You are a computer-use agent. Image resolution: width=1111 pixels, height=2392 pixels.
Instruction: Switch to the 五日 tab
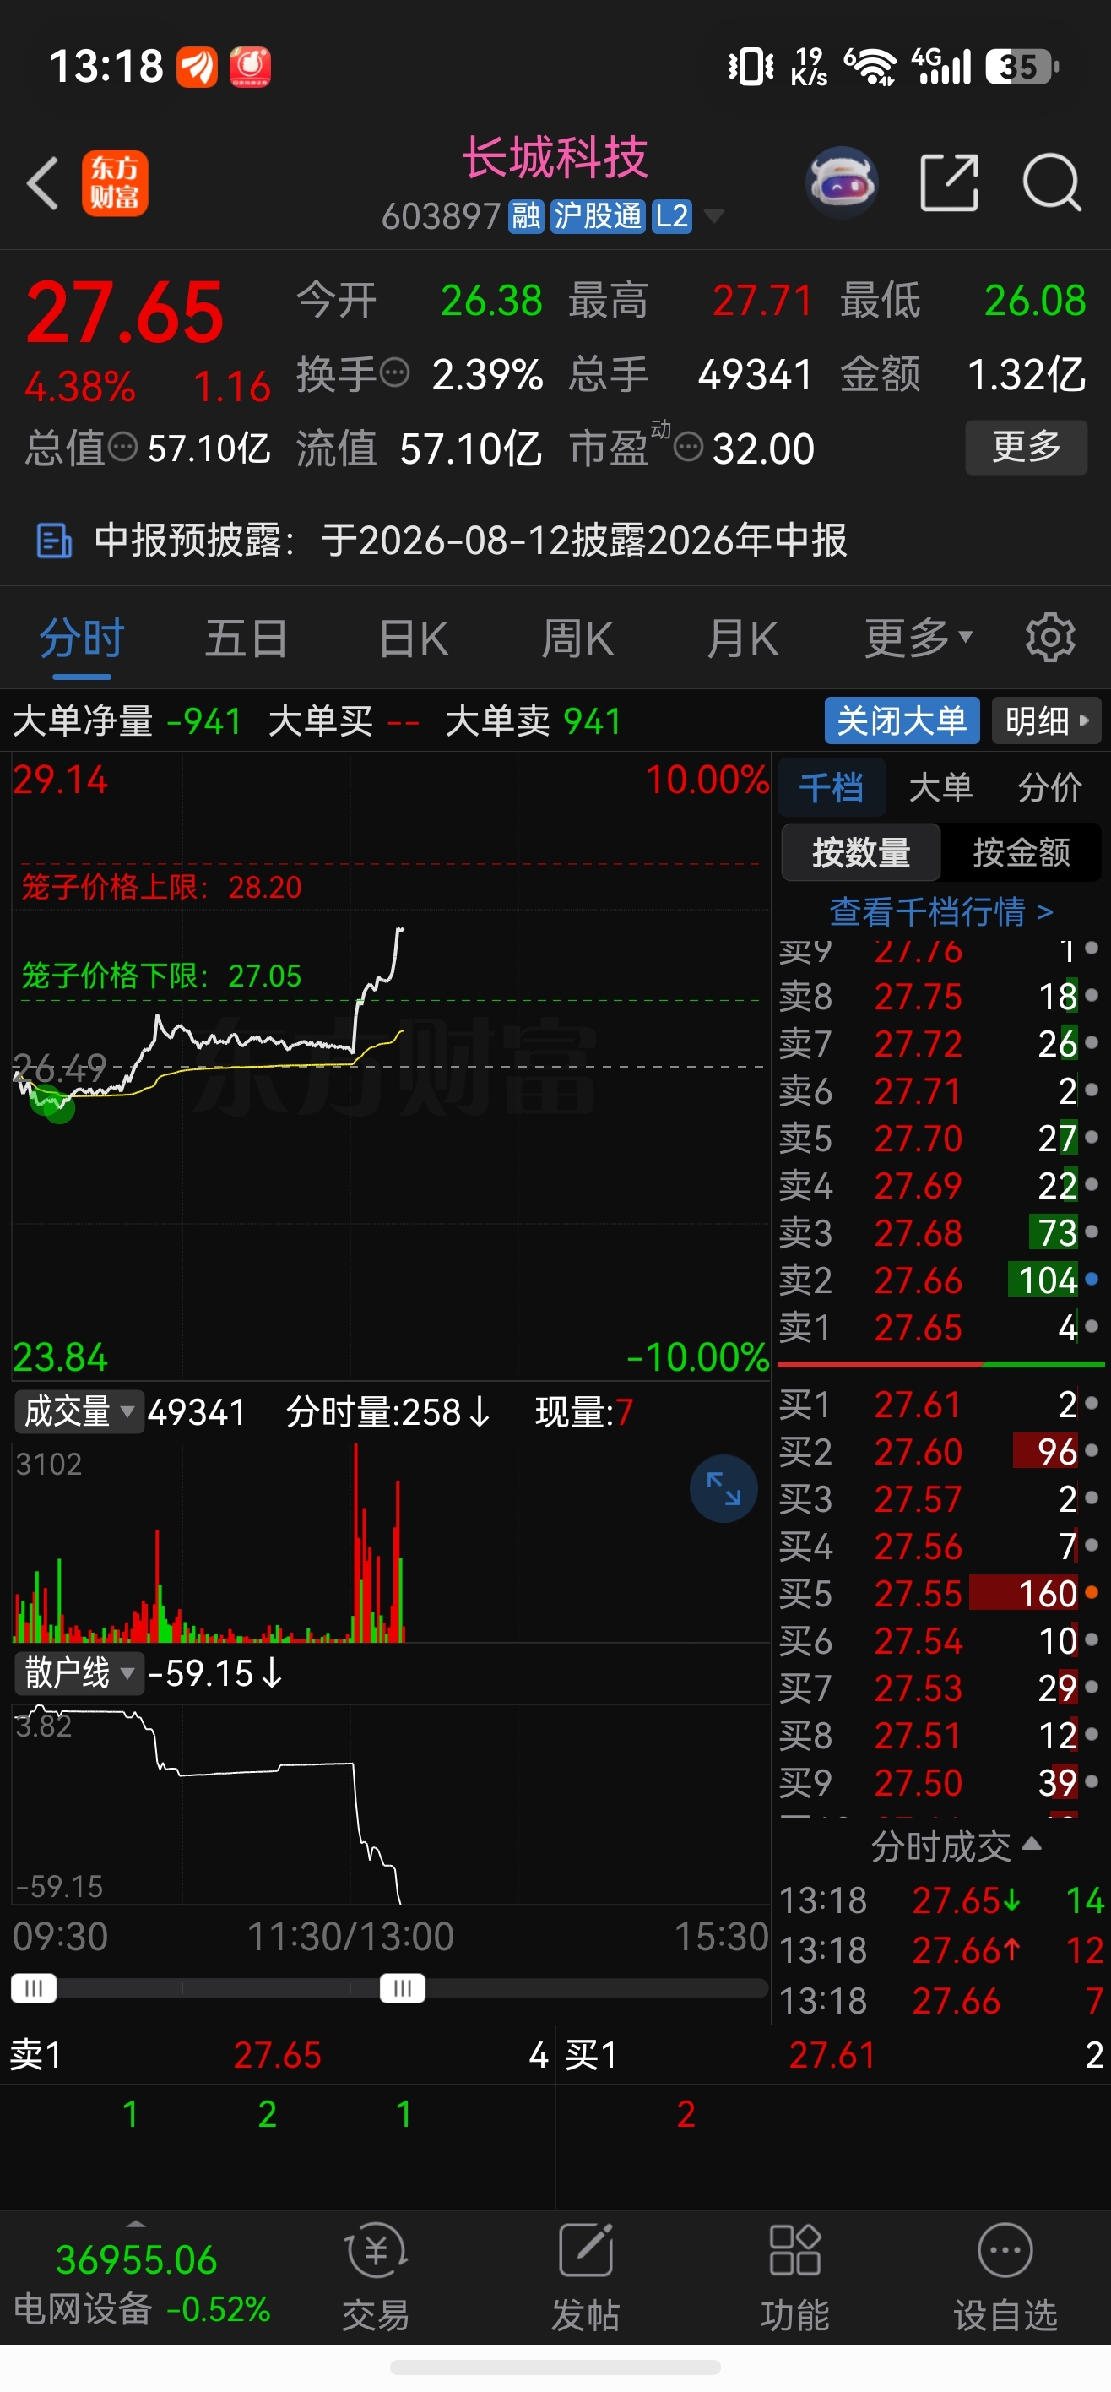(246, 638)
